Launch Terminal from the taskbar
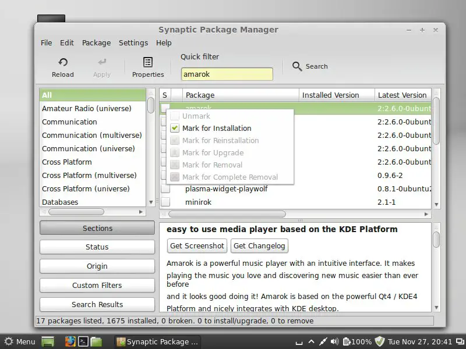Screen dimensions: 466x349 point(83,341)
